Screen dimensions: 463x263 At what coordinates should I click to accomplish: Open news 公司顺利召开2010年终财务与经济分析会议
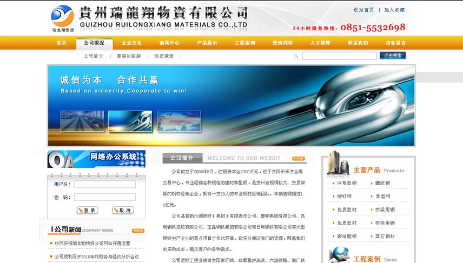point(97,257)
